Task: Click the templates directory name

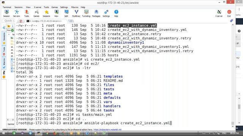Action: 113,76
